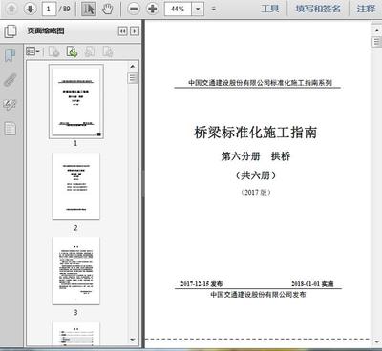The width and height of the screenshot is (382, 351).
Task: Open the bookmarks panel in sidebar
Action: click(x=10, y=55)
